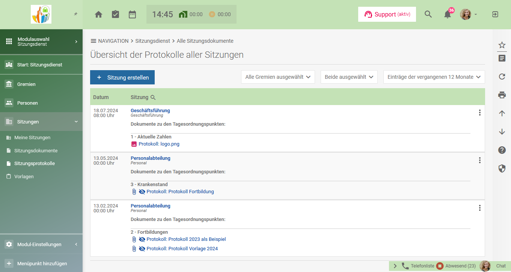The height and width of the screenshot is (272, 511).
Task: Open Protokoll: Protokoll Fortbildung link
Action: pyautogui.click(x=180, y=192)
